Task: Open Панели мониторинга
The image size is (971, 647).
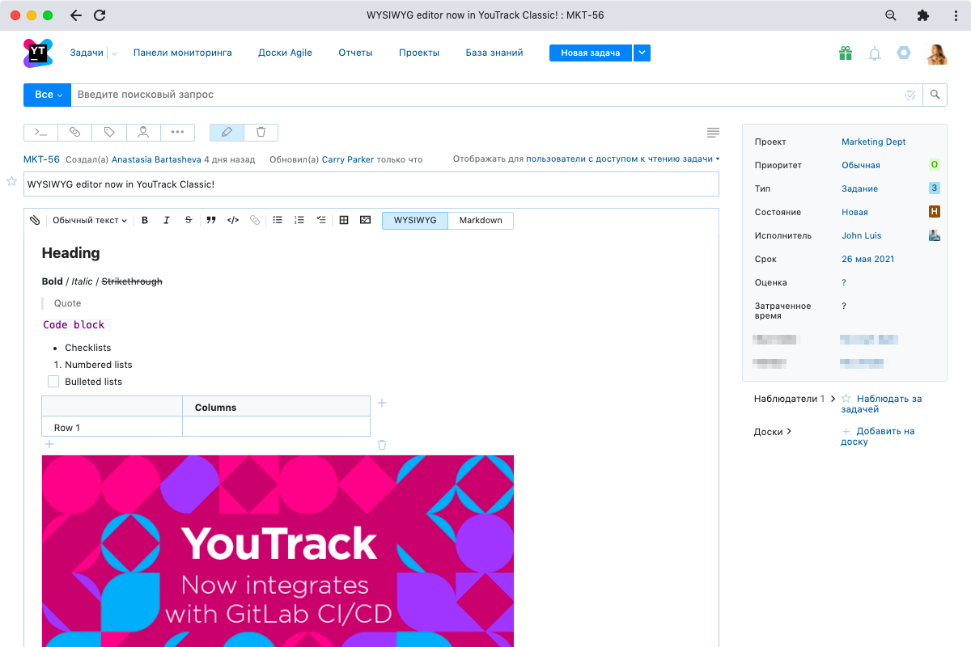Action: 182,53
